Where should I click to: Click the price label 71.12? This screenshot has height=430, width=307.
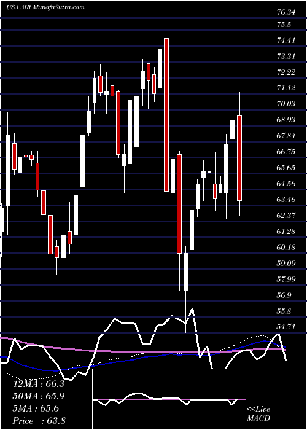pyautogui.click(x=287, y=88)
